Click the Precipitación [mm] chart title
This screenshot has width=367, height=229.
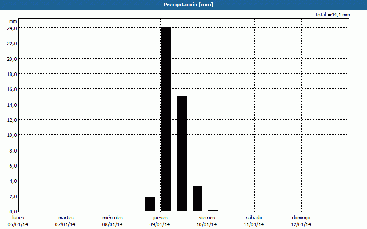coord(188,5)
